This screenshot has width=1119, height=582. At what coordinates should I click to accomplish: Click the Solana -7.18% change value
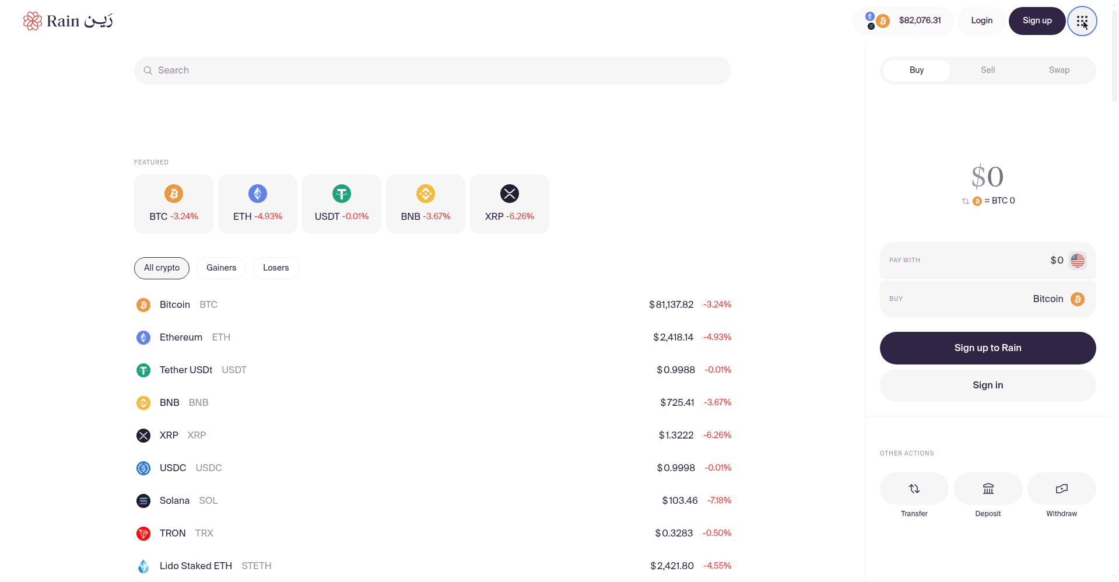point(719,501)
